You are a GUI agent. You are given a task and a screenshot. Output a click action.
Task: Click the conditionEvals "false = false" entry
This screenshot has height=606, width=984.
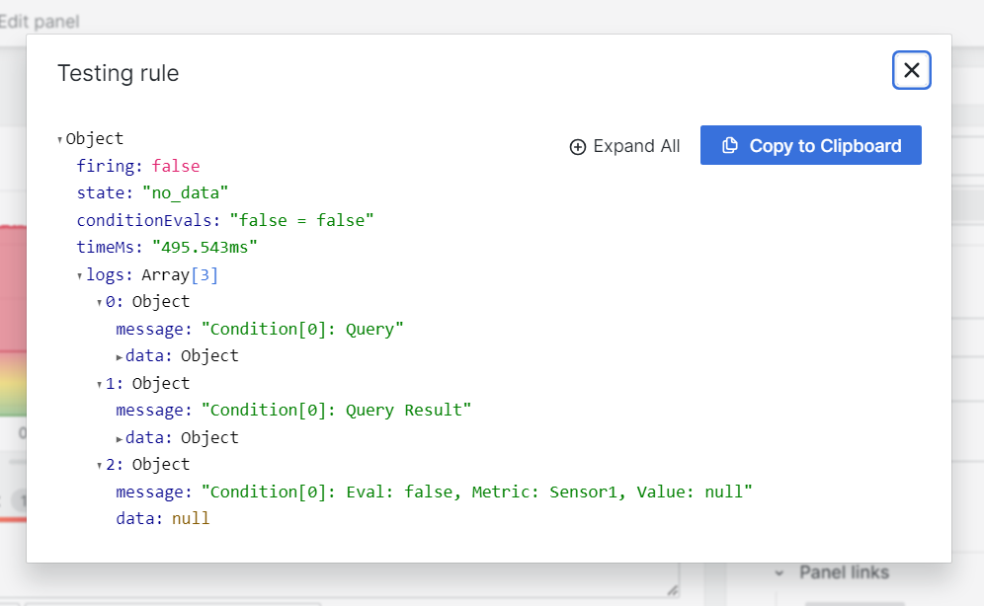[225, 221]
